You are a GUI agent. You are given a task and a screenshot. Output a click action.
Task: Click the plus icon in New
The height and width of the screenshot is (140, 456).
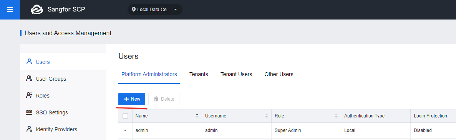point(126,99)
